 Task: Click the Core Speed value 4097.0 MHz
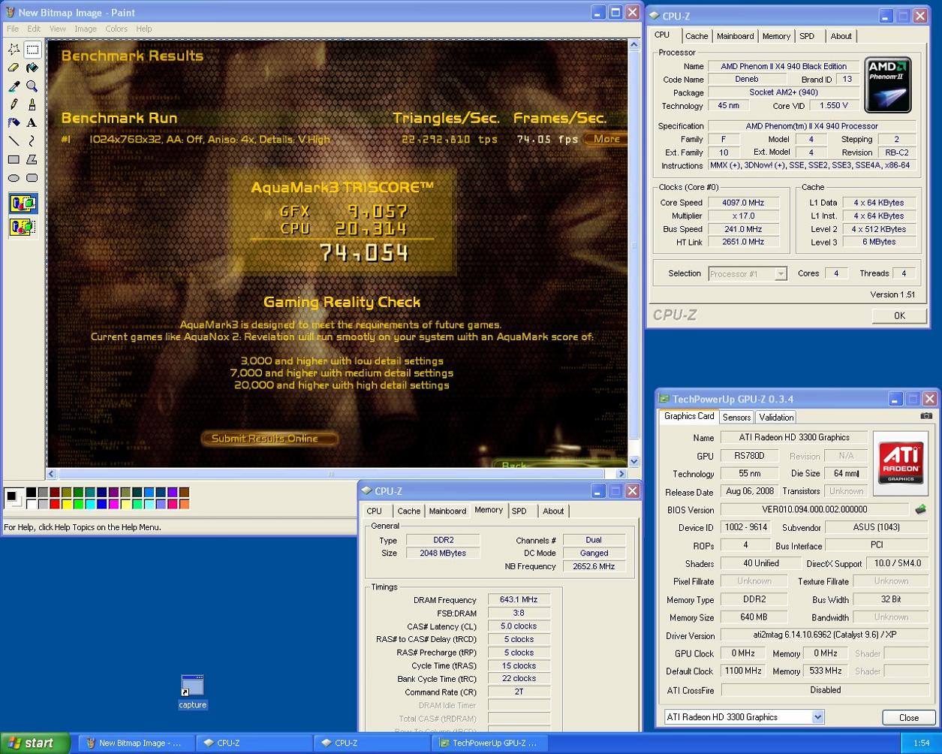pyautogui.click(x=743, y=203)
